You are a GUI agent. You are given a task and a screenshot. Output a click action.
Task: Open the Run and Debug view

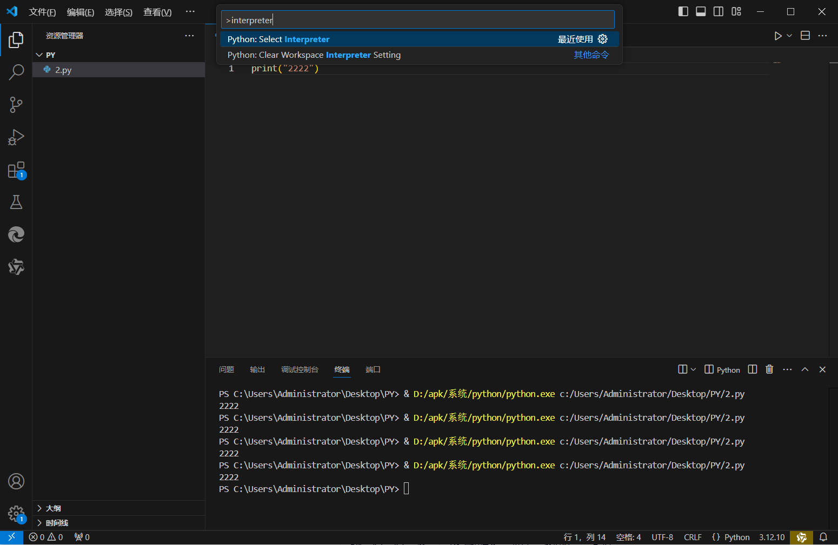16,137
